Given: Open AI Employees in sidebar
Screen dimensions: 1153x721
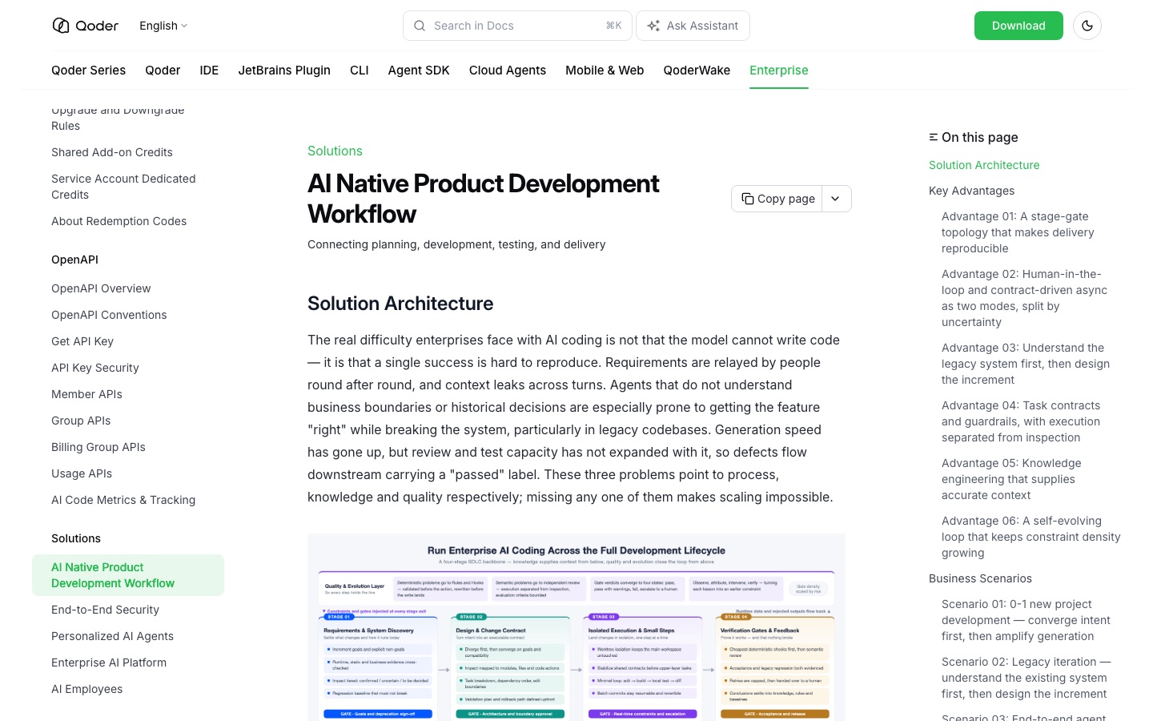Looking at the screenshot, I should [x=87, y=689].
